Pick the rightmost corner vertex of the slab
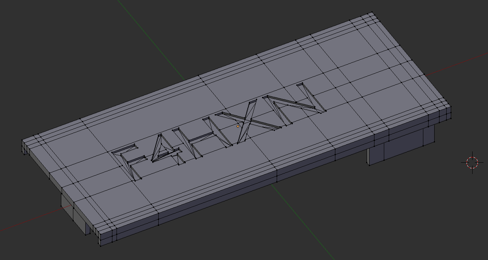Viewport: 488px width, 260px height. pos(451,107)
